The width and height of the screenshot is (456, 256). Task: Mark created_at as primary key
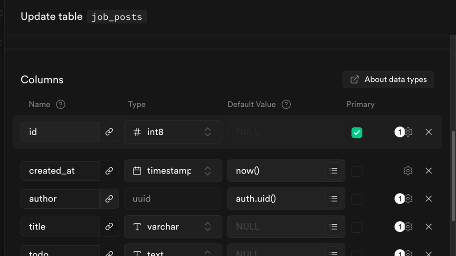coord(357,171)
